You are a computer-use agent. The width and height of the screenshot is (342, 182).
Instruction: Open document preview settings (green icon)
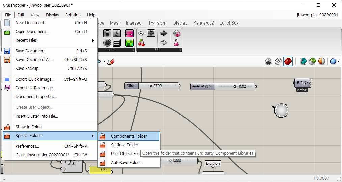click(312, 62)
